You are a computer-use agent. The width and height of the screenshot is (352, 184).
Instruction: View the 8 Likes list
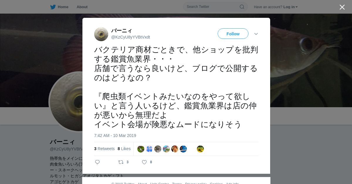pos(124,149)
